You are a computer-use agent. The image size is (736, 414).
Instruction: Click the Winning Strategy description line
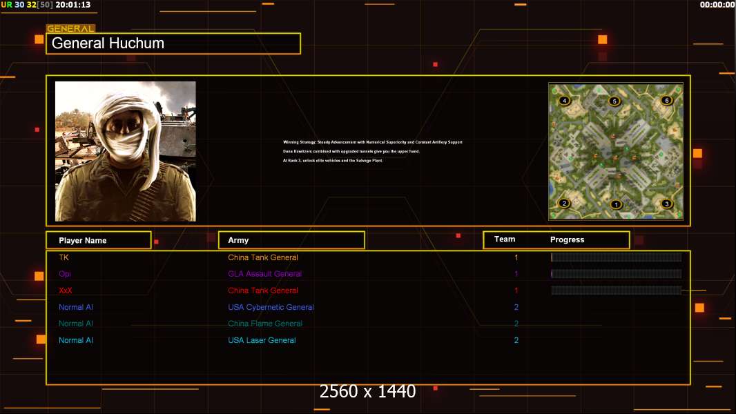373,142
